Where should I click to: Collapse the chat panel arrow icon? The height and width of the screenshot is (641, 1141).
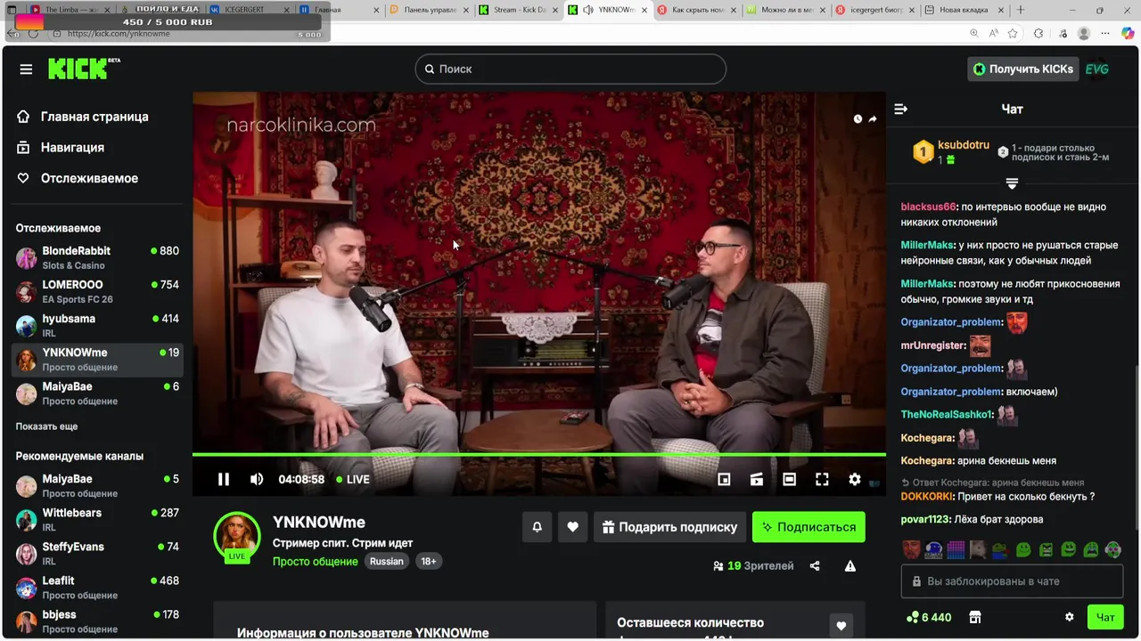(x=901, y=109)
